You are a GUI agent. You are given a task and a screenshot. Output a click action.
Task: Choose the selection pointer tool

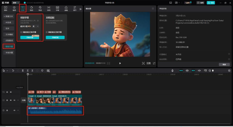coord(4,71)
